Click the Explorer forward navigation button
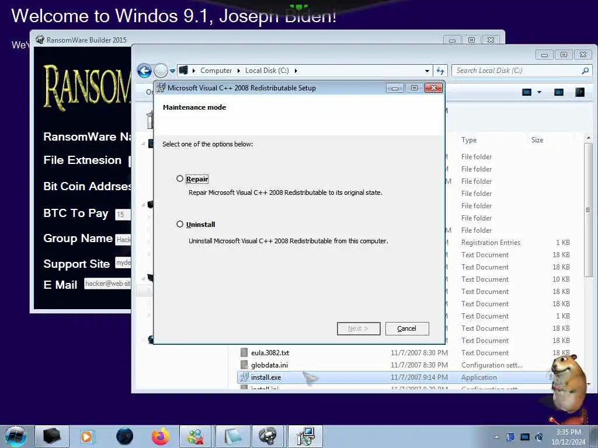This screenshot has height=448, width=598. 161,71
